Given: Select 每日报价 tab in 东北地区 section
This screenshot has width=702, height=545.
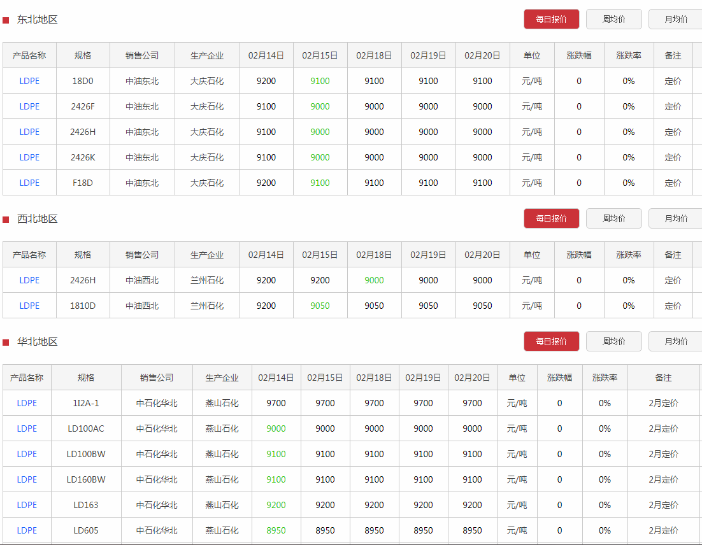Looking at the screenshot, I should point(551,19).
